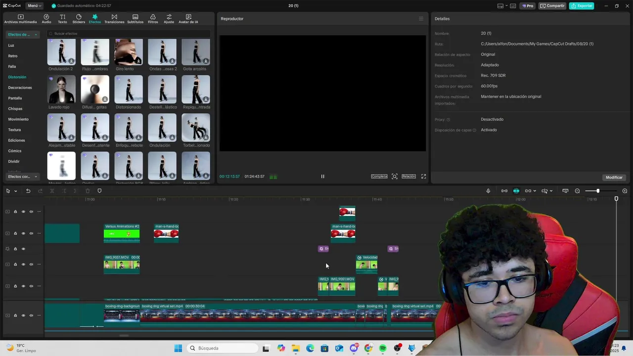Screen dimensions: 633x356
Task: Enter fullscreen preview mode
Action: 423,177
